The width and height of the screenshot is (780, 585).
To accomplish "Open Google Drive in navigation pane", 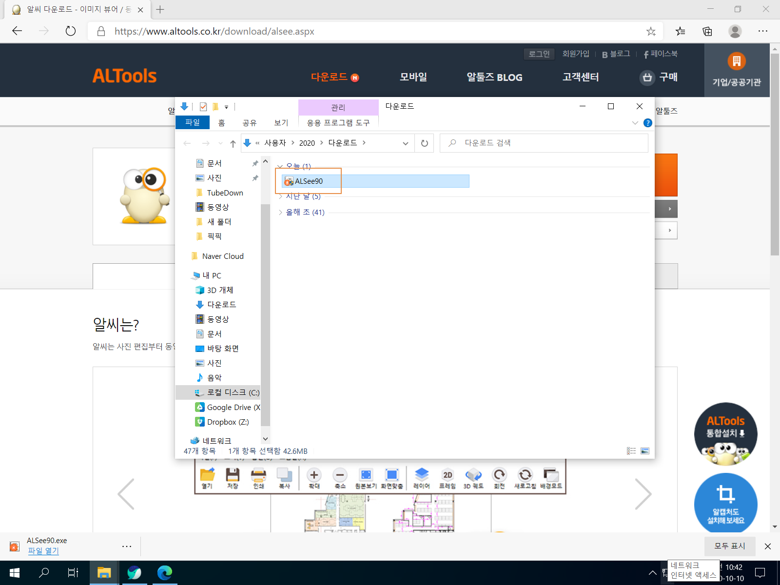I will click(234, 408).
